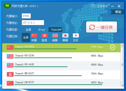Click the 7624 Kbps speed value
Viewport: 126px width, 91px height.
click(97, 74)
